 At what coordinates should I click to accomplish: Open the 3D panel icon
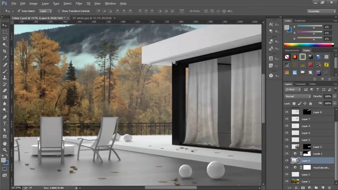pyautogui.click(x=271, y=75)
